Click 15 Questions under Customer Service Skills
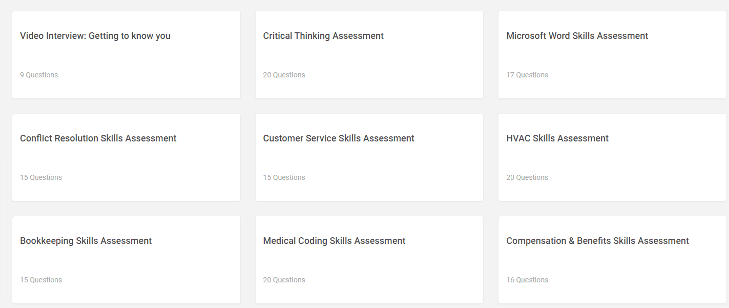 tap(284, 177)
